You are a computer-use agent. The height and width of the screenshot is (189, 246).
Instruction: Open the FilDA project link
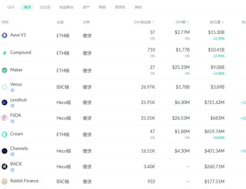point(16,115)
